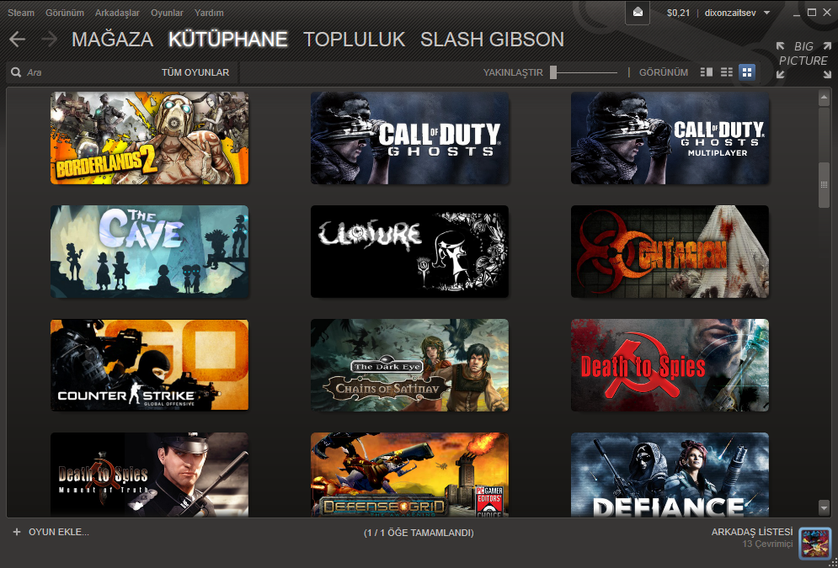
Task: Open the Arkadaşlar menu
Action: tap(117, 13)
